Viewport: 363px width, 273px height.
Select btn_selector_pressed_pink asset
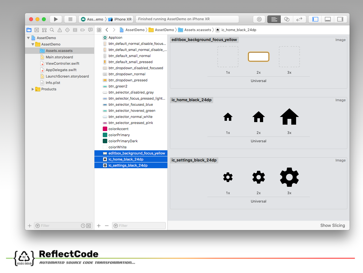131,123
